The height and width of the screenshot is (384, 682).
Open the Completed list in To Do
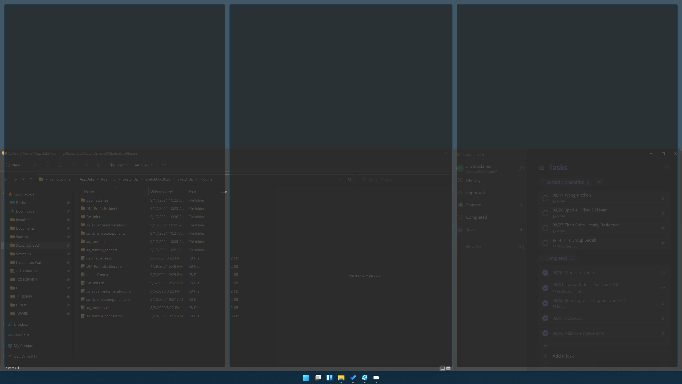tap(477, 217)
